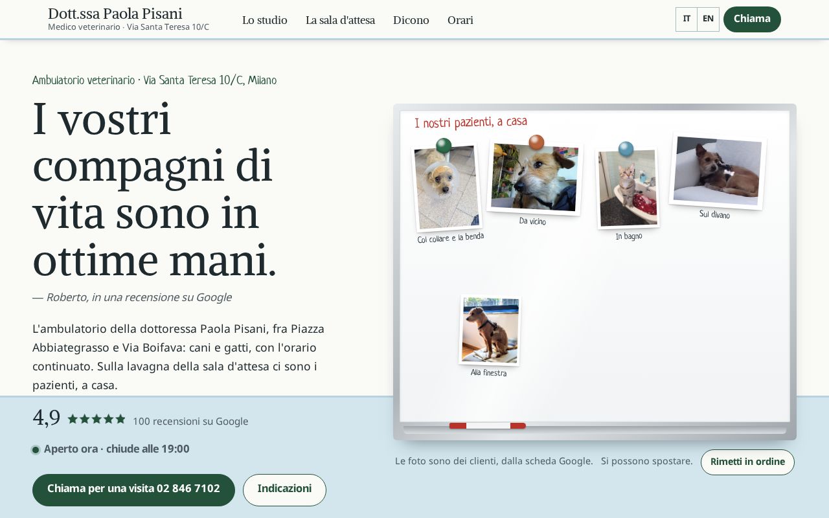Click the I vostri compagni di vita headline
Image resolution: width=829 pixels, height=518 pixels.
coord(155,190)
